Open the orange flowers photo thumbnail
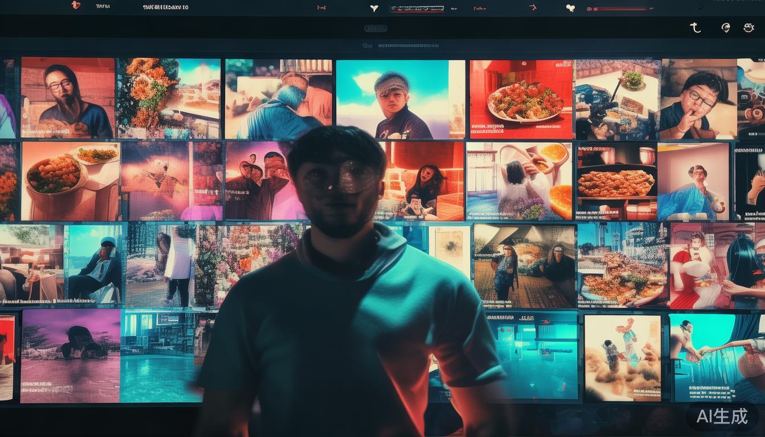The width and height of the screenshot is (765, 437). (168, 98)
